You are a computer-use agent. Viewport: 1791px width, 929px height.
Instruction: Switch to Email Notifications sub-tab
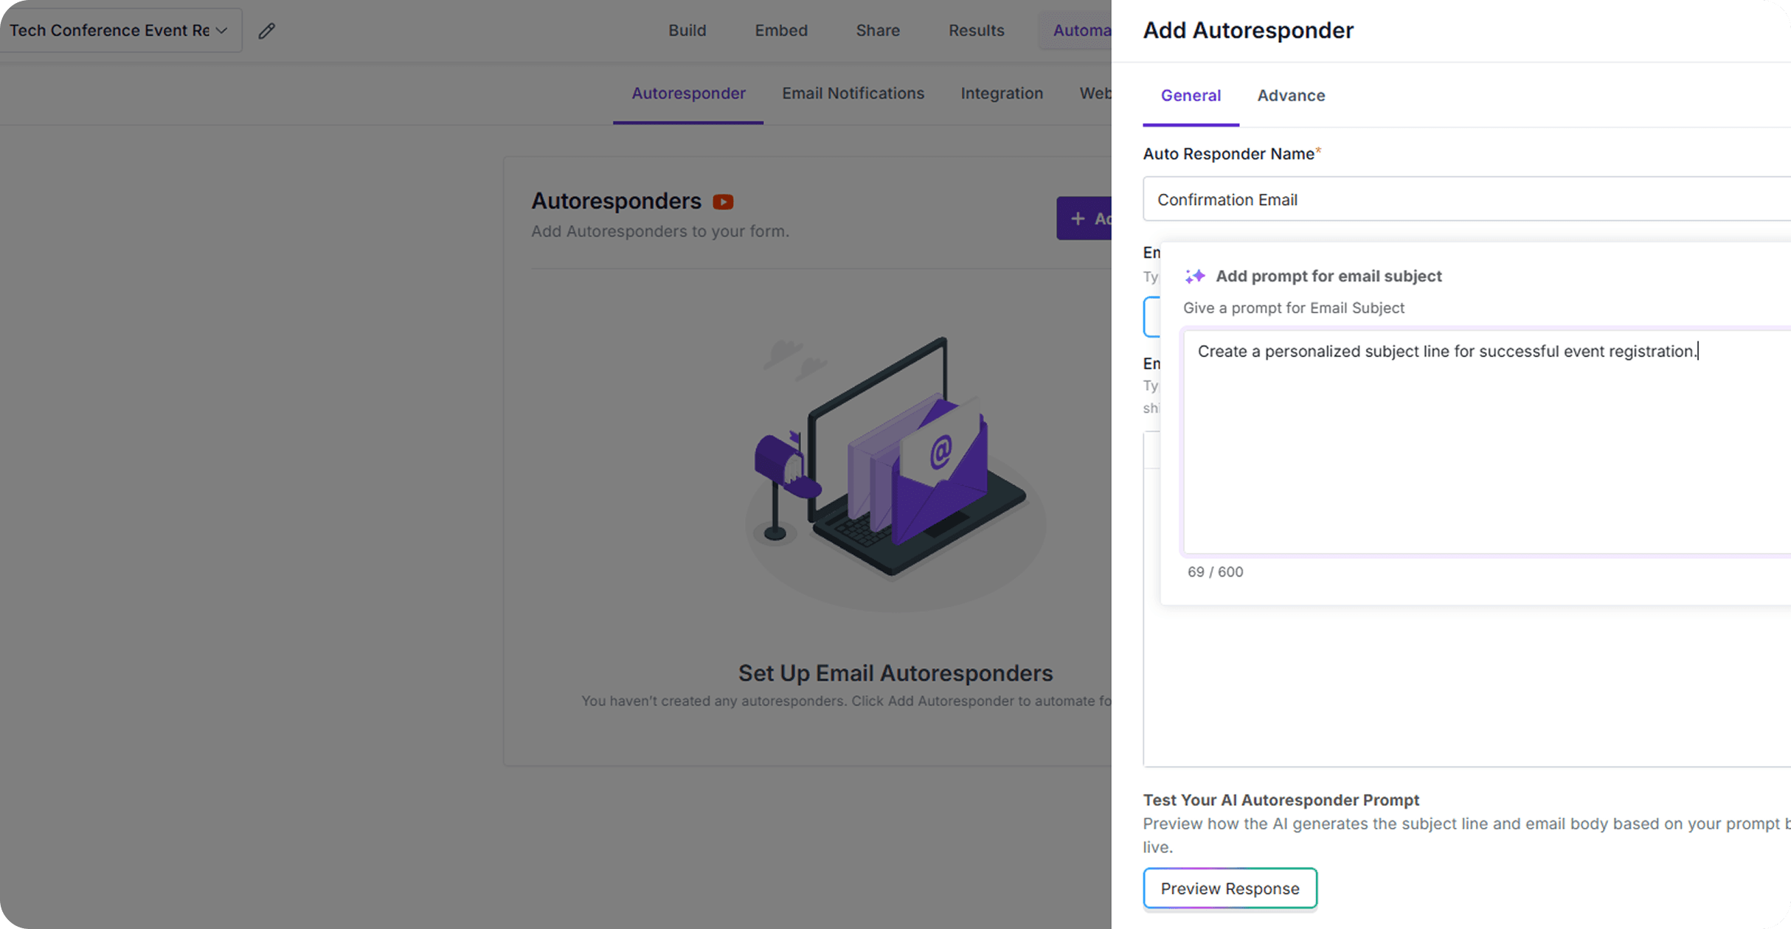[x=853, y=94]
